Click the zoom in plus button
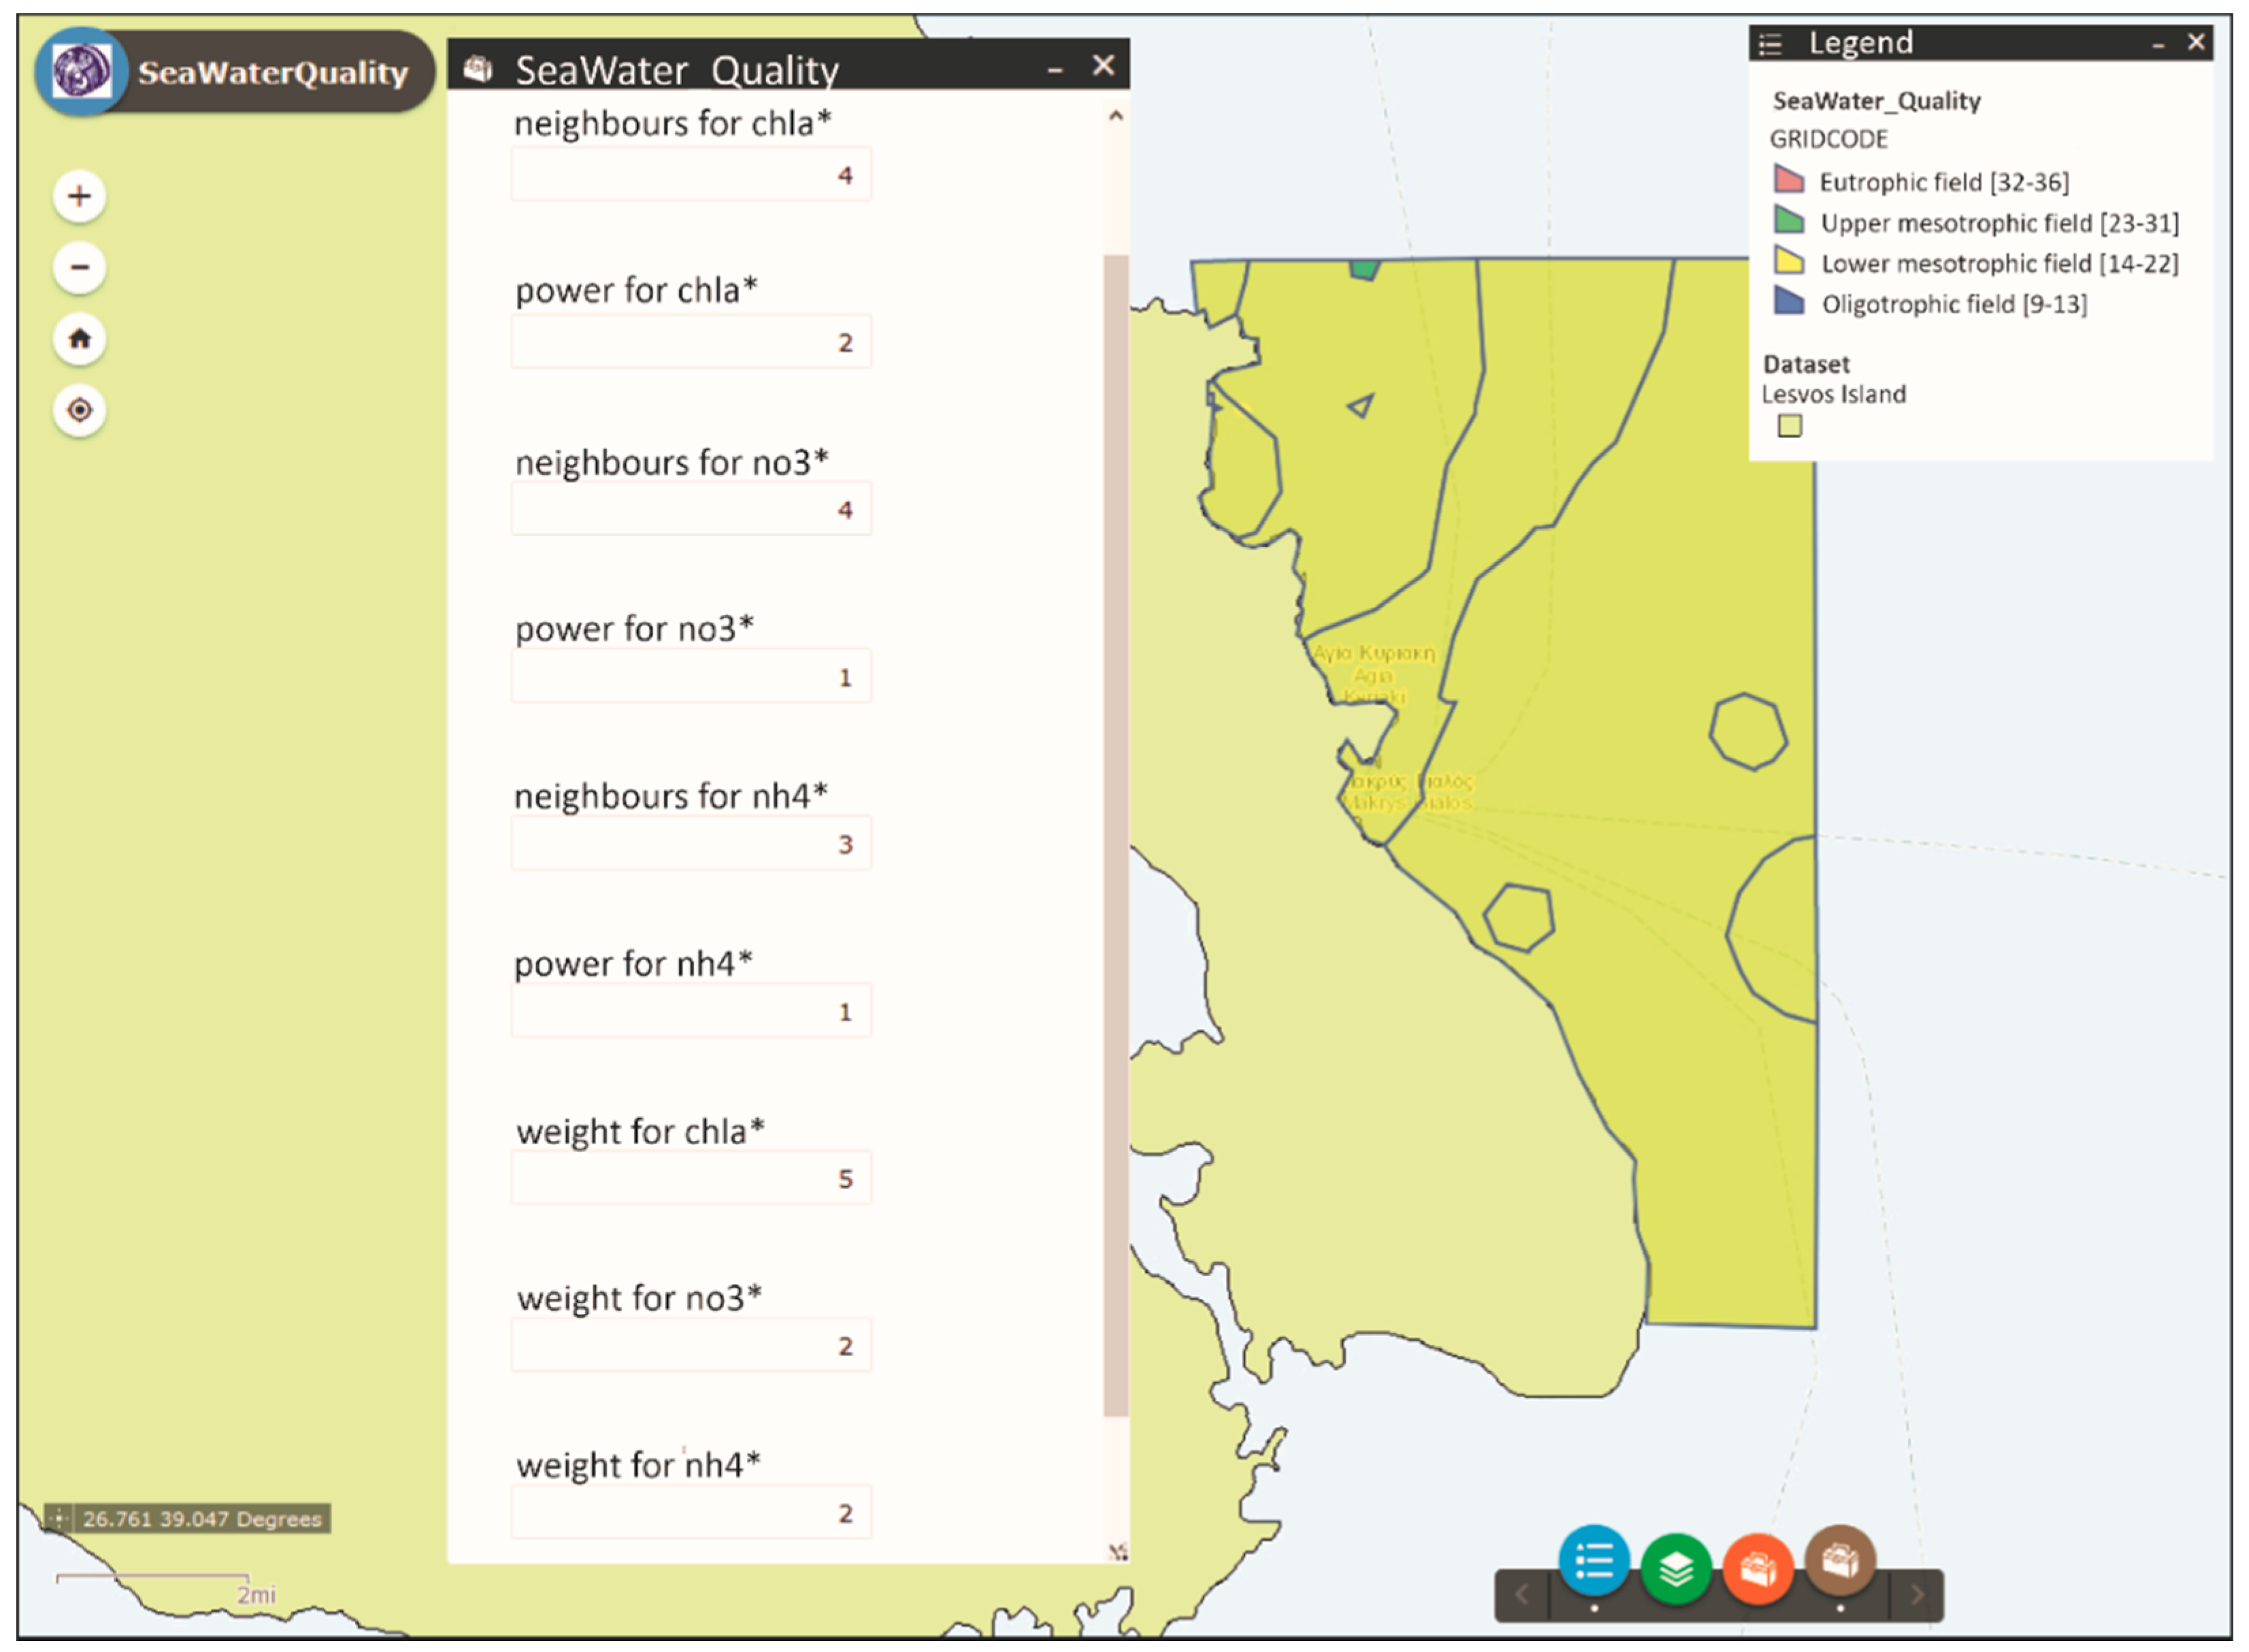Screen dimensions: 2249x1652 [x=80, y=196]
